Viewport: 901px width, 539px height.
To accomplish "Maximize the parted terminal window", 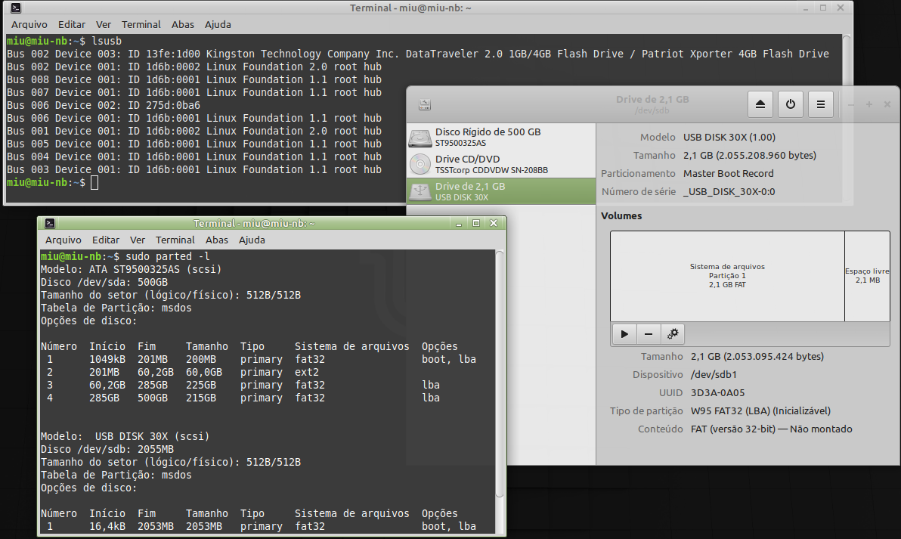I will (x=475, y=224).
